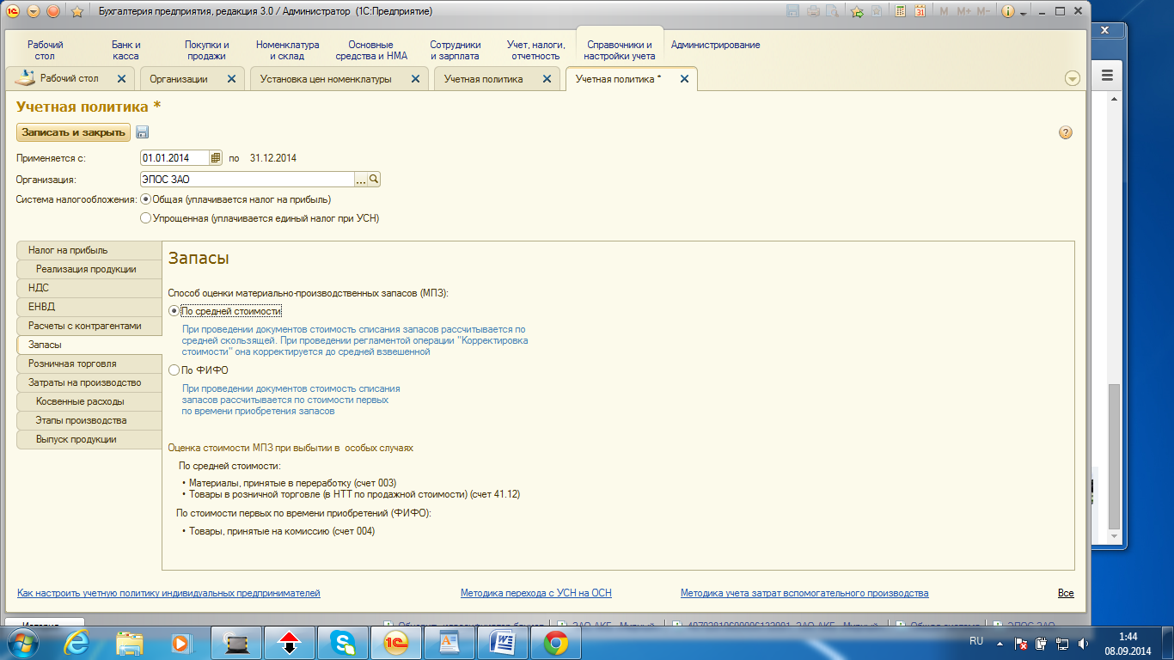This screenshot has height=660, width=1174.
Task: Open 'Справочники и настройки учета' section
Action: coord(619,50)
